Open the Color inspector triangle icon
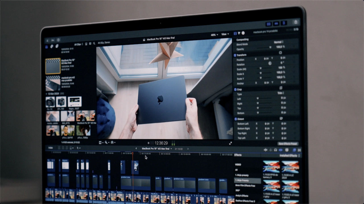Image resolution: width=364 pixels, height=204 pixels. 239,33
